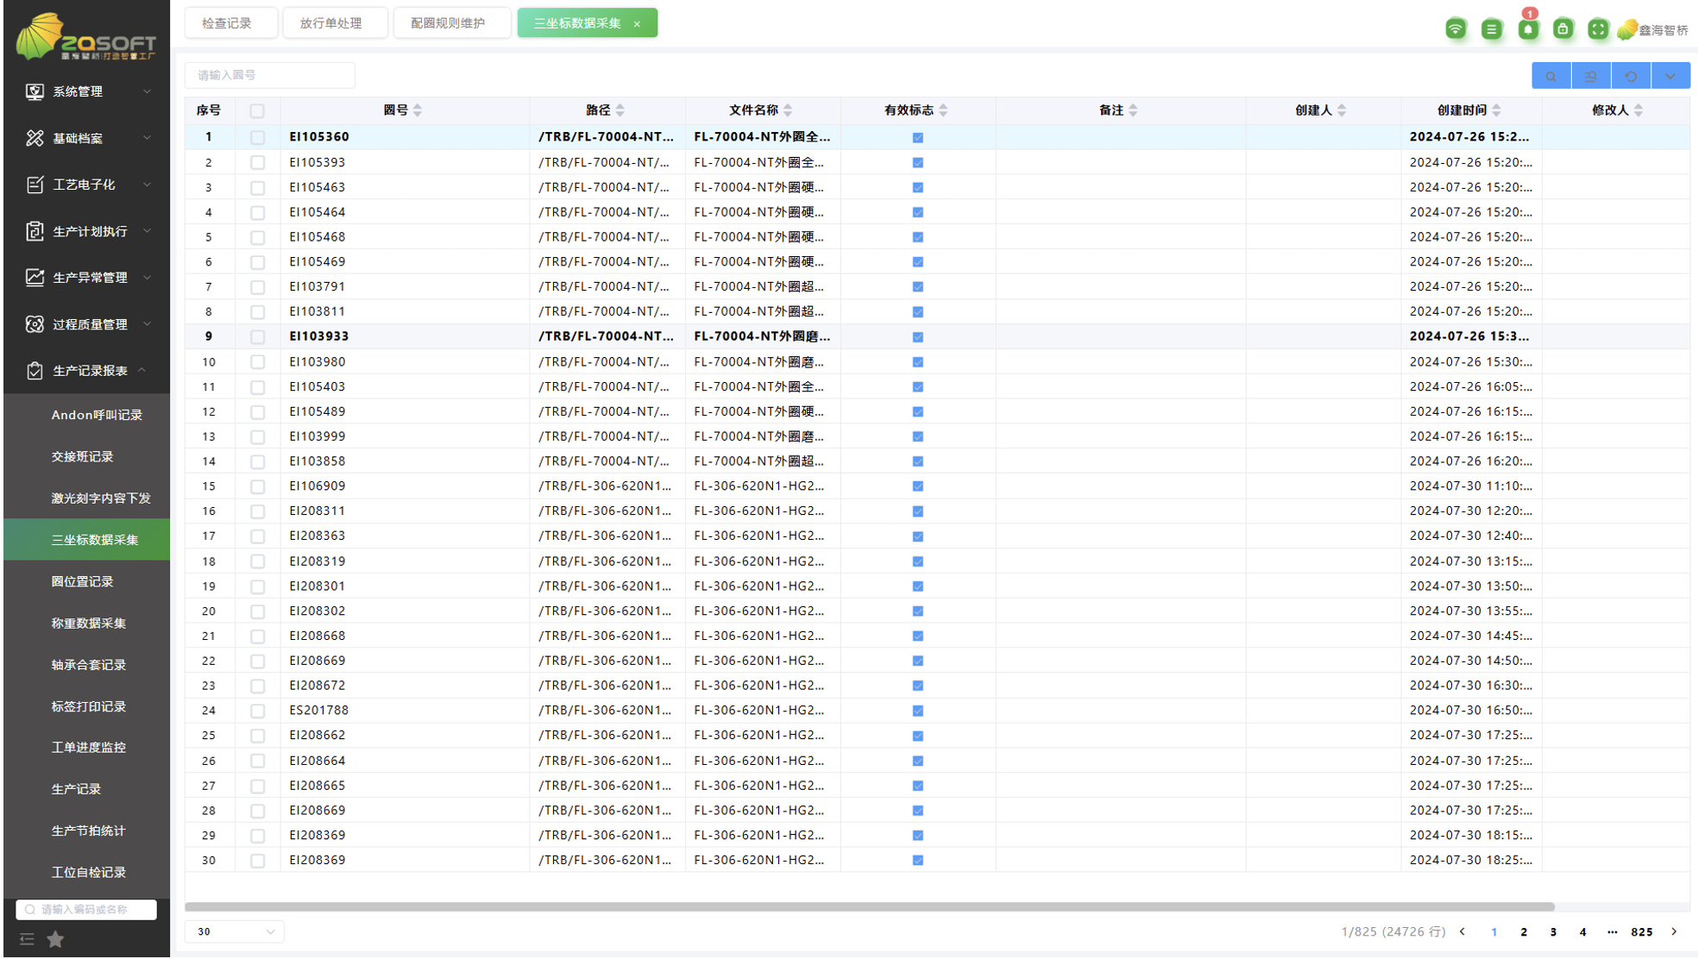Click the 生产计划执行 sidebar icon

[x=35, y=231]
